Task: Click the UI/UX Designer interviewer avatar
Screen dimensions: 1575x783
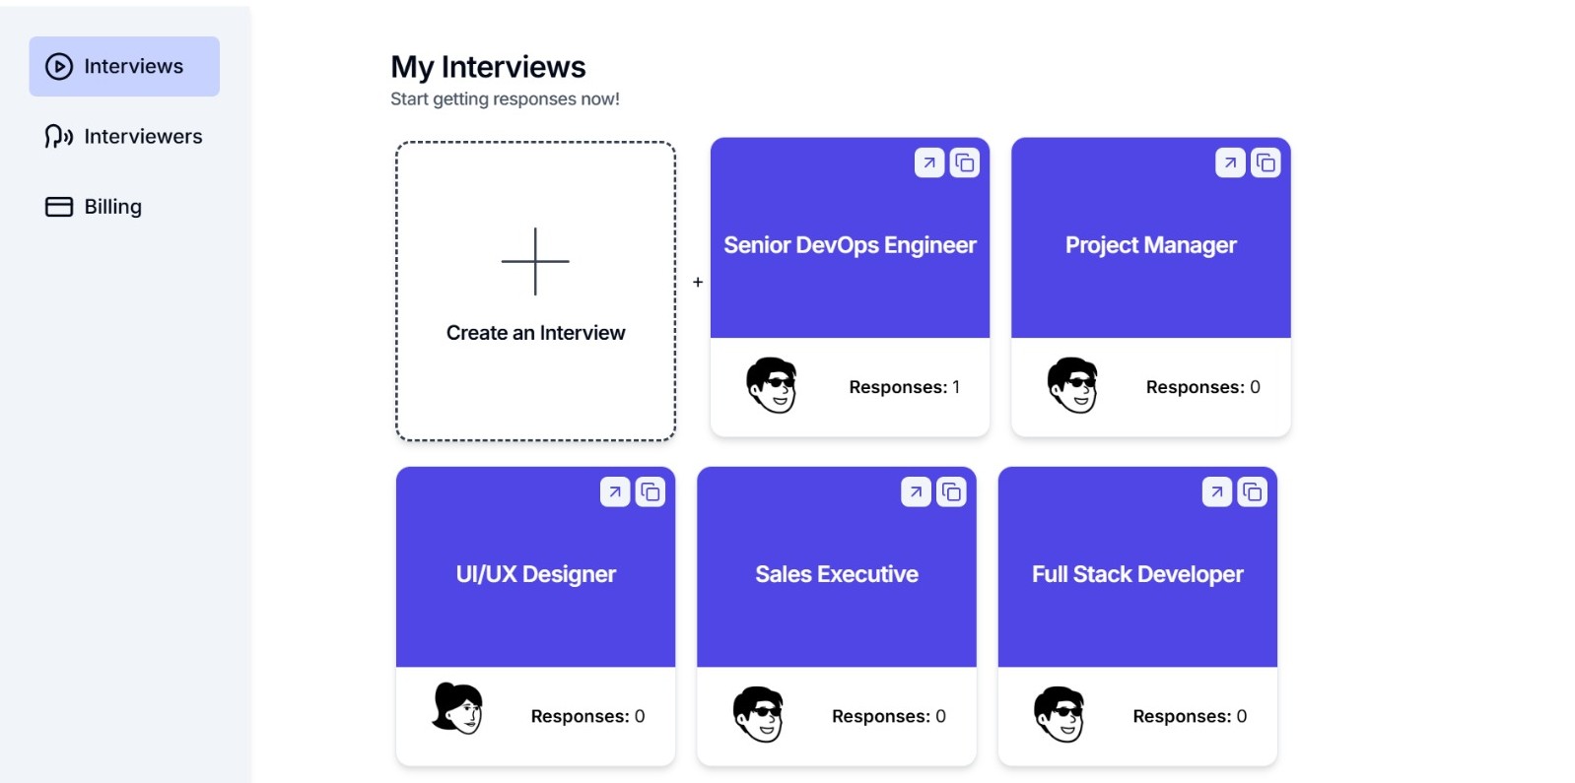Action: coord(458,707)
